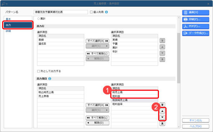Click the データ作成(E)... button
Image resolution: width=213 pixels, height=132 pixels.
click(196, 33)
